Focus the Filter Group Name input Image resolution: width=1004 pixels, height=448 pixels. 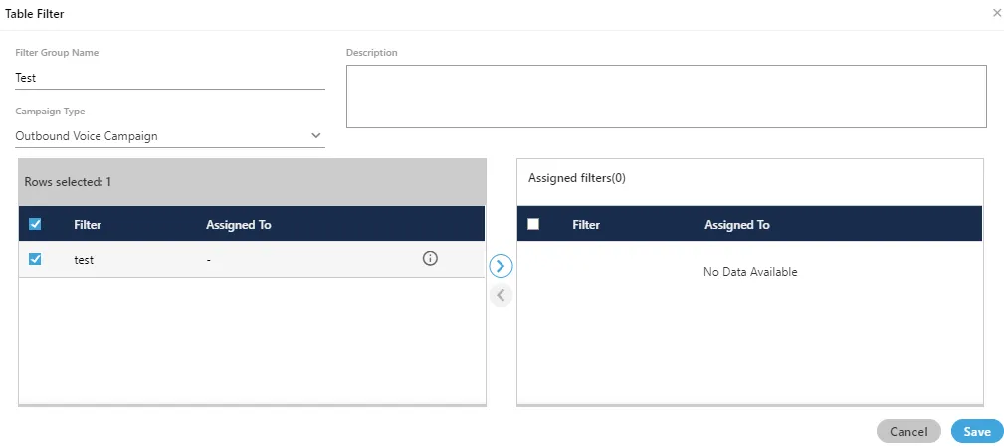[170, 78]
